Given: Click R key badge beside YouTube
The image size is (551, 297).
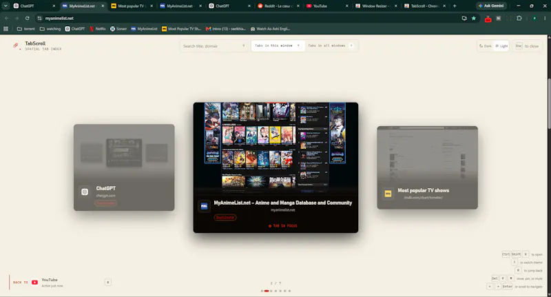Looking at the screenshot, I should click(108, 283).
